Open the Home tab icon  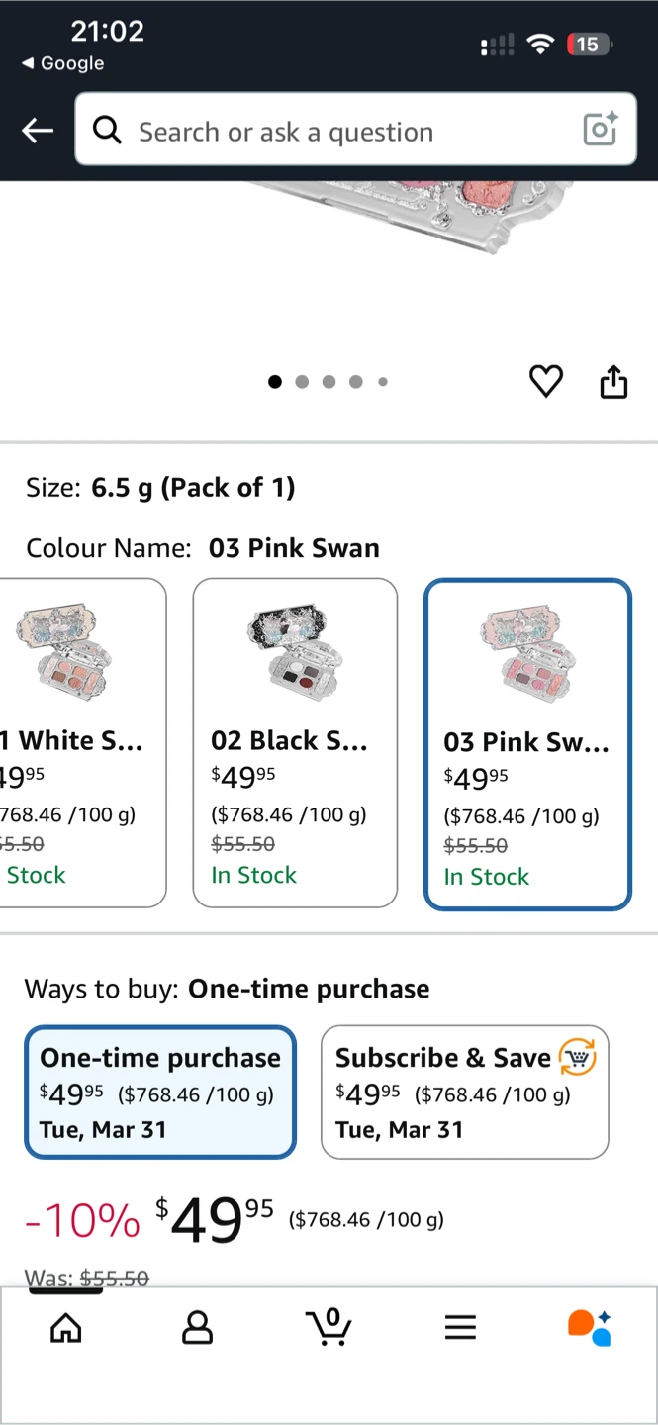[66, 1327]
